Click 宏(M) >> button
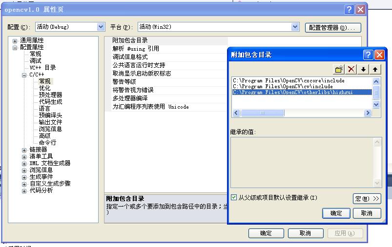The width and height of the screenshot is (392, 247). coord(367,199)
